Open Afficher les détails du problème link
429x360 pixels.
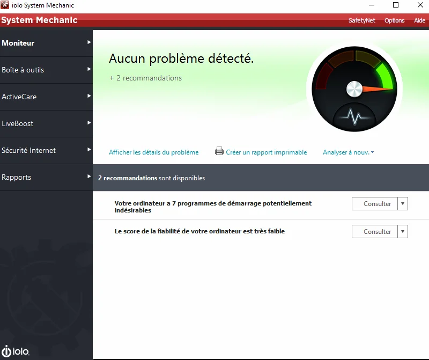pyautogui.click(x=154, y=152)
